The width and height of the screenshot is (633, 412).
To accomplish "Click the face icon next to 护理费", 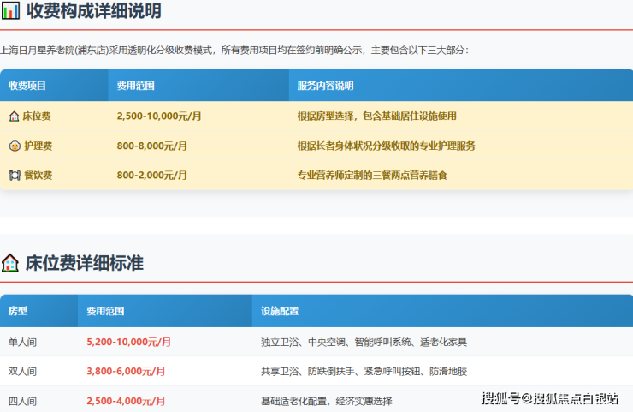I will pyautogui.click(x=14, y=146).
